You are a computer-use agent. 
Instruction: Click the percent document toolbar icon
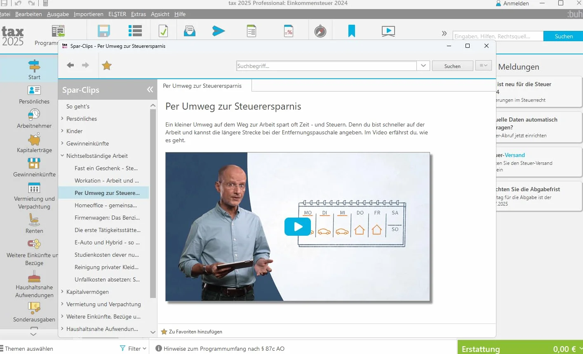[289, 31]
